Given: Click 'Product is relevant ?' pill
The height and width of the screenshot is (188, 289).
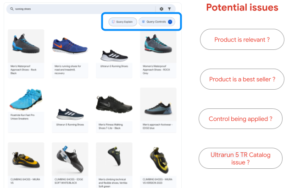Looking at the screenshot, I should [242, 40].
